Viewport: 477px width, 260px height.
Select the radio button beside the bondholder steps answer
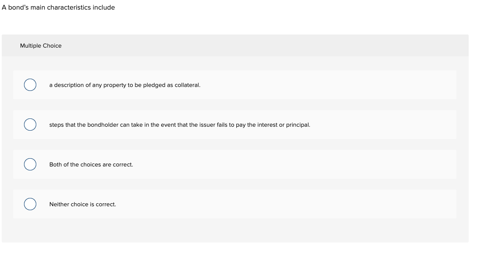pyautogui.click(x=30, y=125)
